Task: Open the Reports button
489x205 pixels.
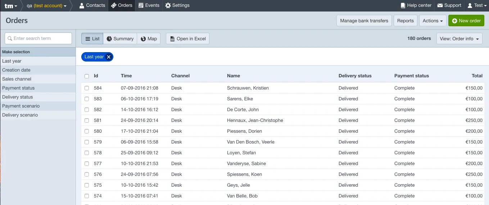Action: click(406, 20)
